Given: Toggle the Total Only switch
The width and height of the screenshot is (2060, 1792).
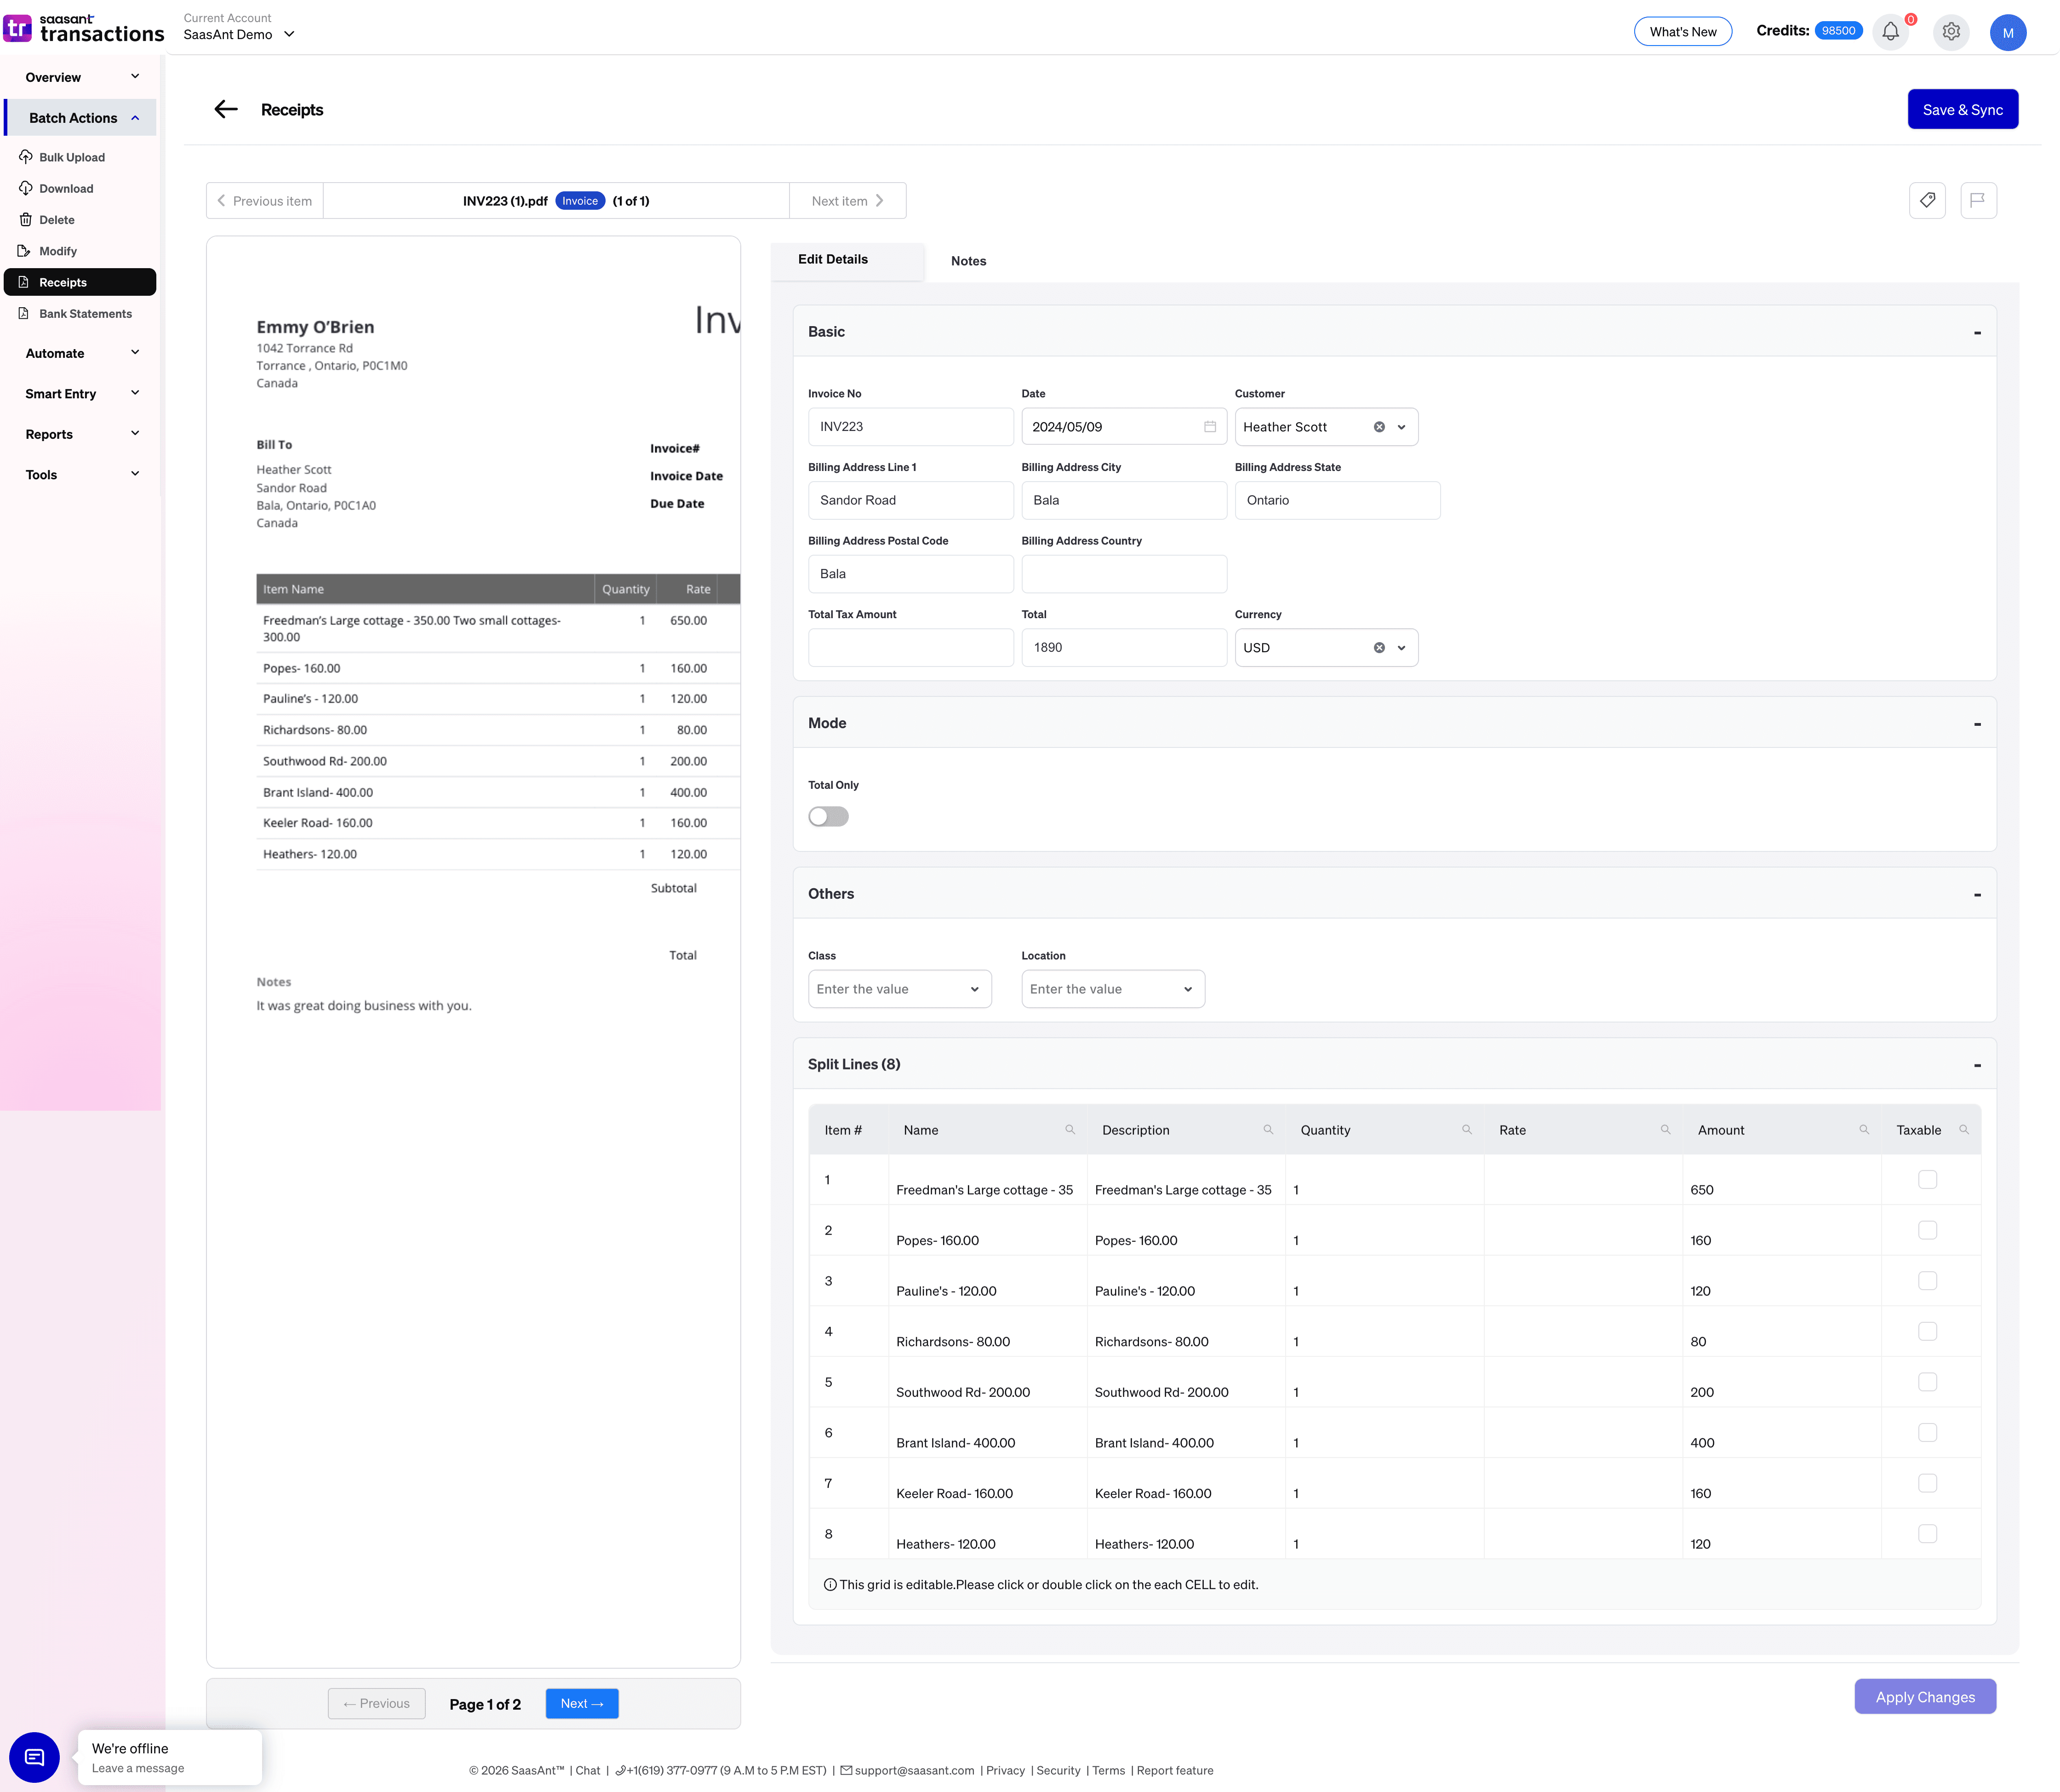Looking at the screenshot, I should click(x=828, y=817).
